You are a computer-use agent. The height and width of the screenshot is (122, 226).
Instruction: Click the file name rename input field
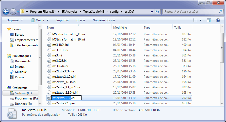pyautogui.click(x=66, y=98)
